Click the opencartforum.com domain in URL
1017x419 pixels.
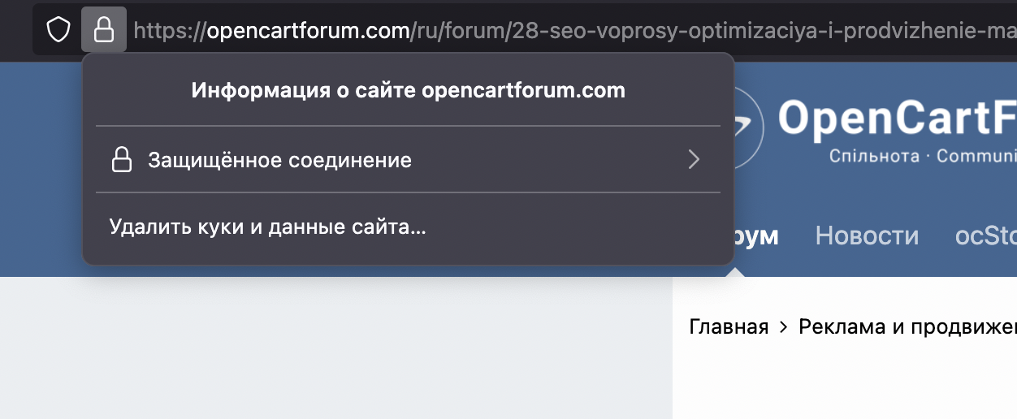click(x=309, y=32)
